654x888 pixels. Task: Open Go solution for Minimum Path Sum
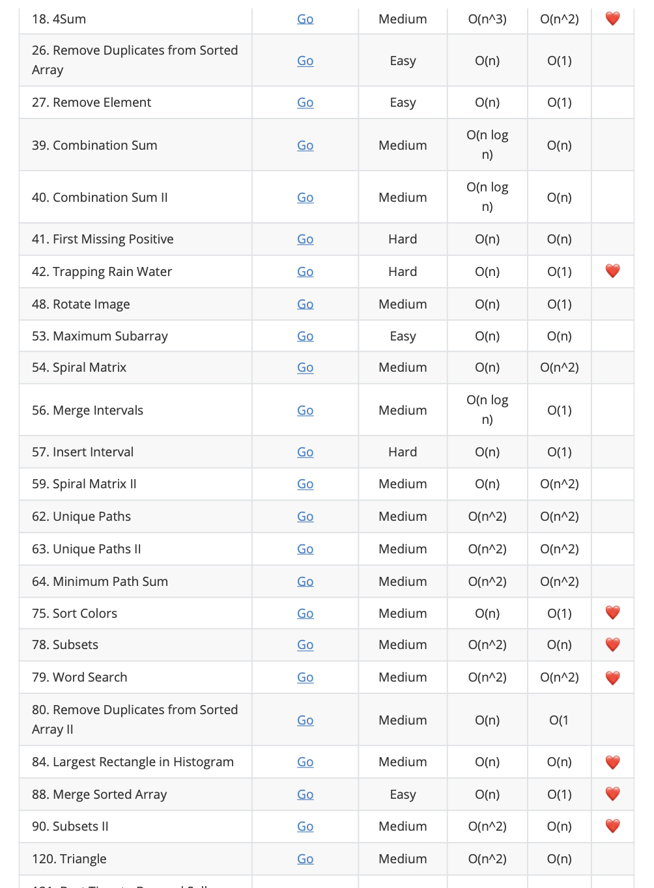pyautogui.click(x=305, y=582)
